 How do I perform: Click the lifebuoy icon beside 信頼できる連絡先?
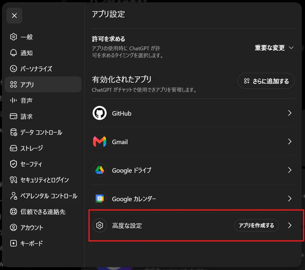[x=14, y=211]
